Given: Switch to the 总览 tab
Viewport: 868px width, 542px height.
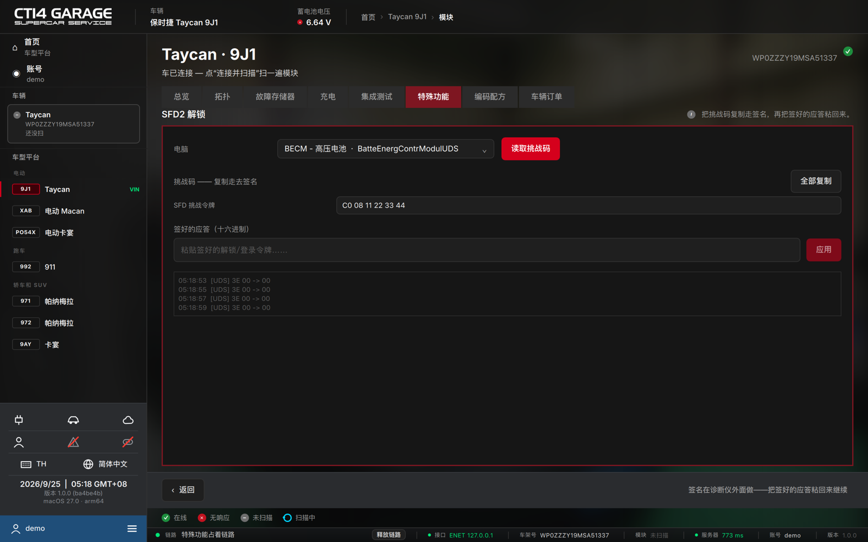Looking at the screenshot, I should tap(181, 97).
